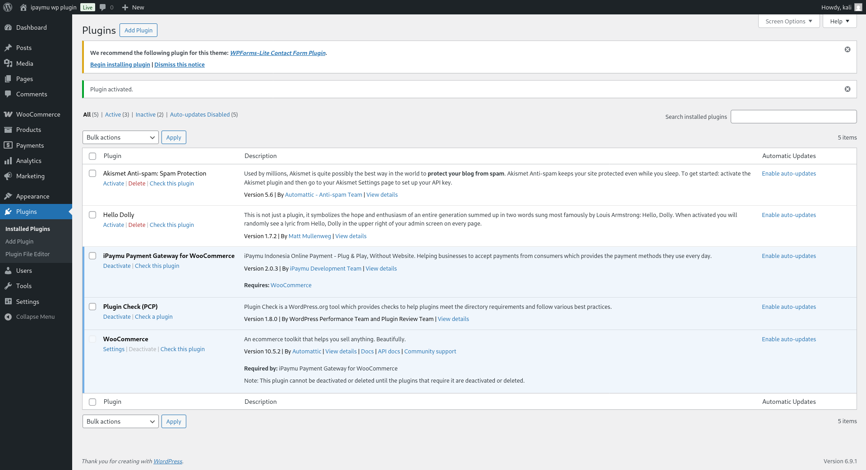
Task: Click Check a plugin under Plugin Check
Action: click(154, 316)
